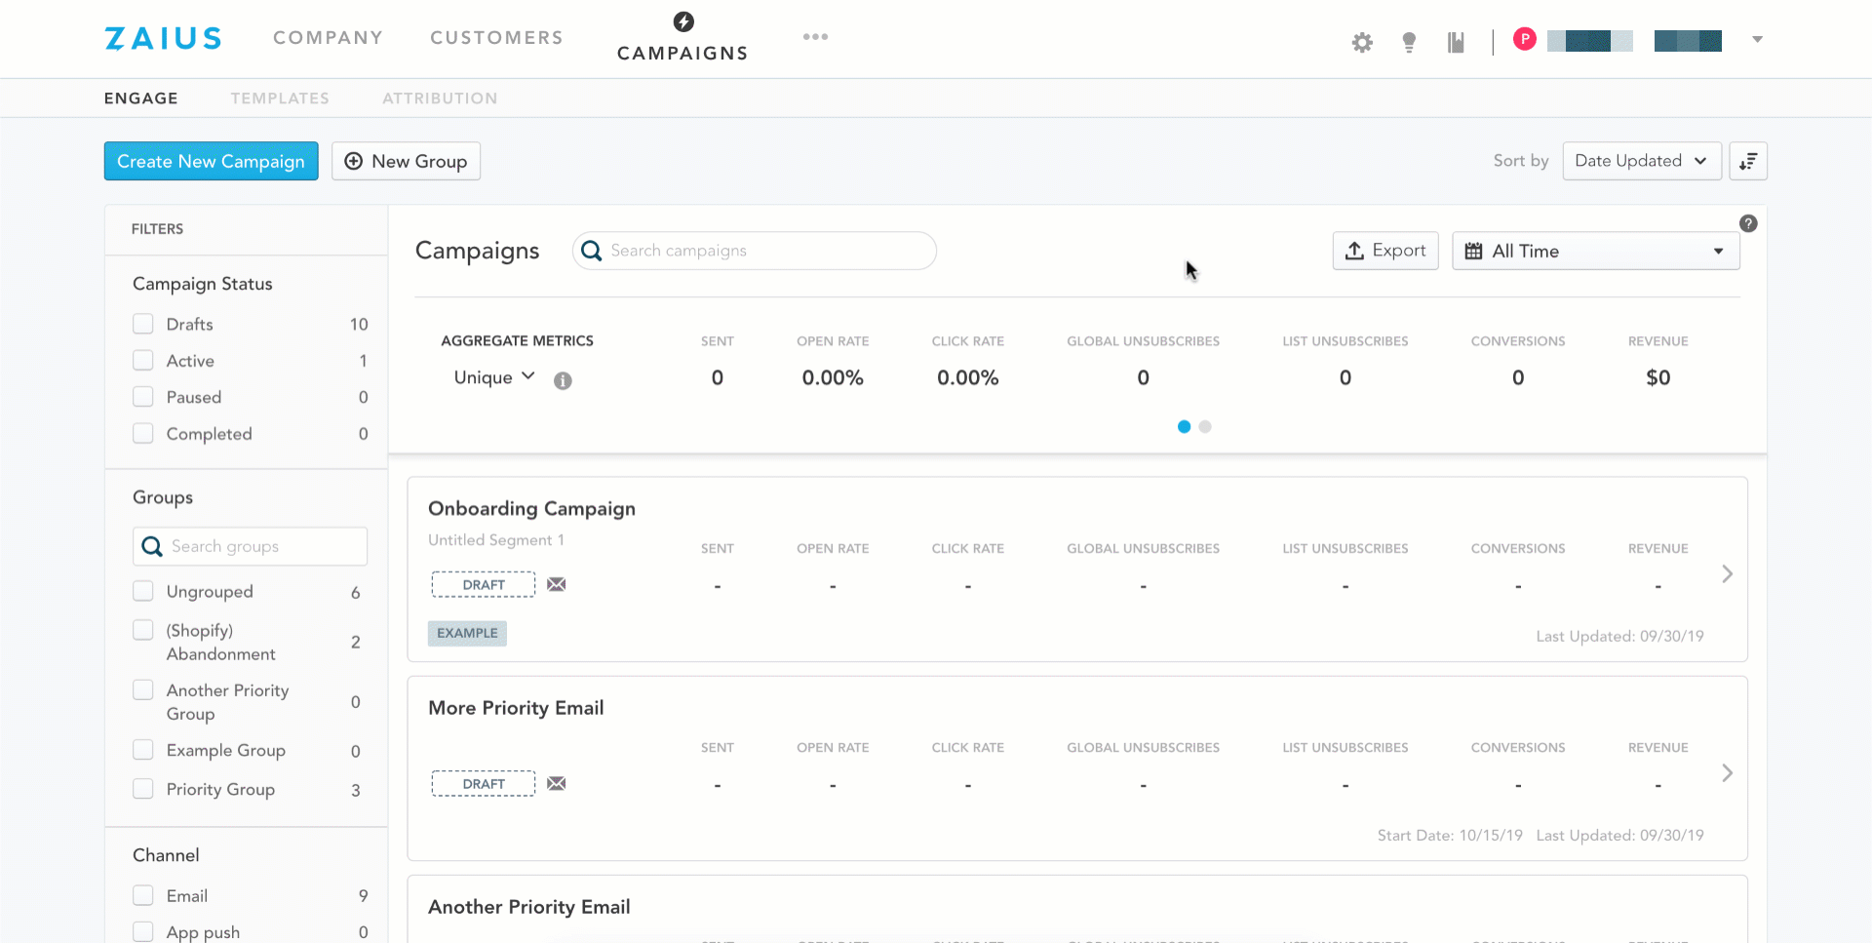Switch to the Templates tab
The height and width of the screenshot is (943, 1872).
280,98
